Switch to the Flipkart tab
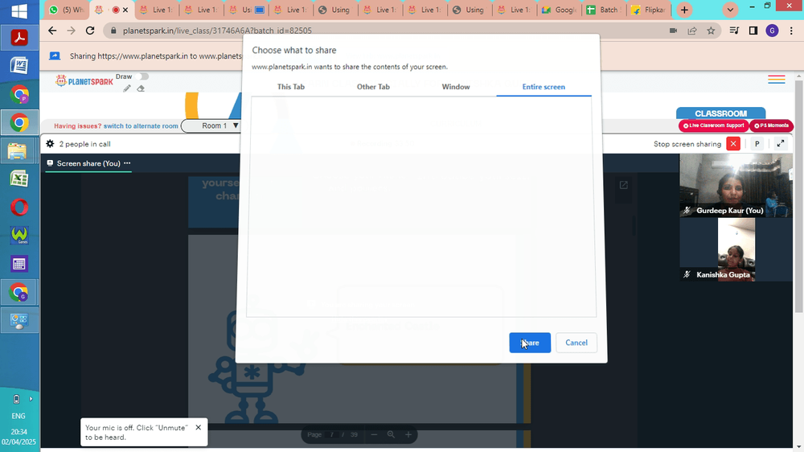Viewport: 804px width, 452px height. 649,10
